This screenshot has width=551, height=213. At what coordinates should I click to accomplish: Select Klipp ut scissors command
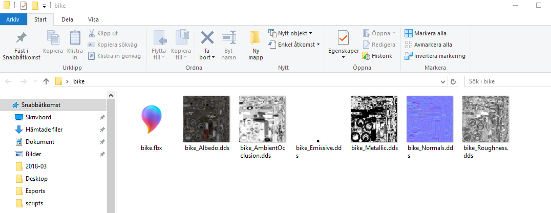(x=102, y=33)
